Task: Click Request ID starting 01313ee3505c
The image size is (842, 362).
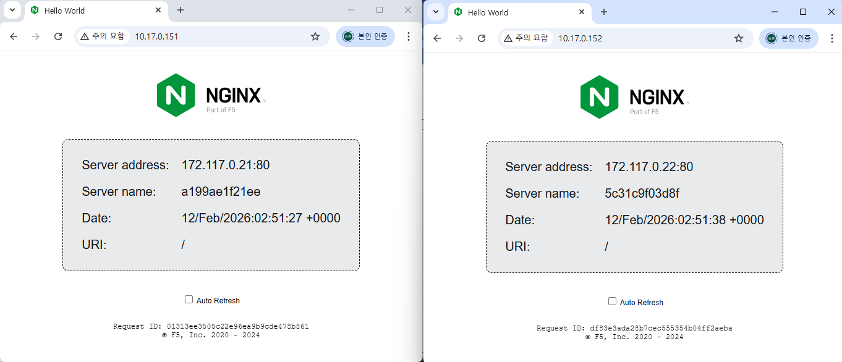Action: [211, 326]
